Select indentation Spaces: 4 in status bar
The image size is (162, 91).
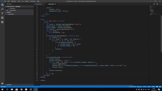pos(139,87)
